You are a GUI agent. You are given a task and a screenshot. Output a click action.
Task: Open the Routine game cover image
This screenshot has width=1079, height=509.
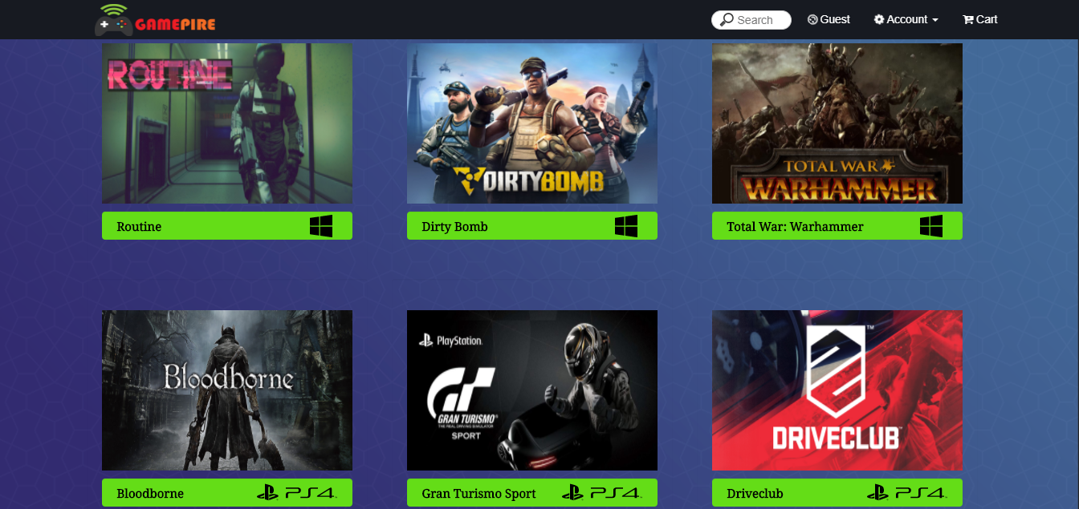(x=227, y=123)
